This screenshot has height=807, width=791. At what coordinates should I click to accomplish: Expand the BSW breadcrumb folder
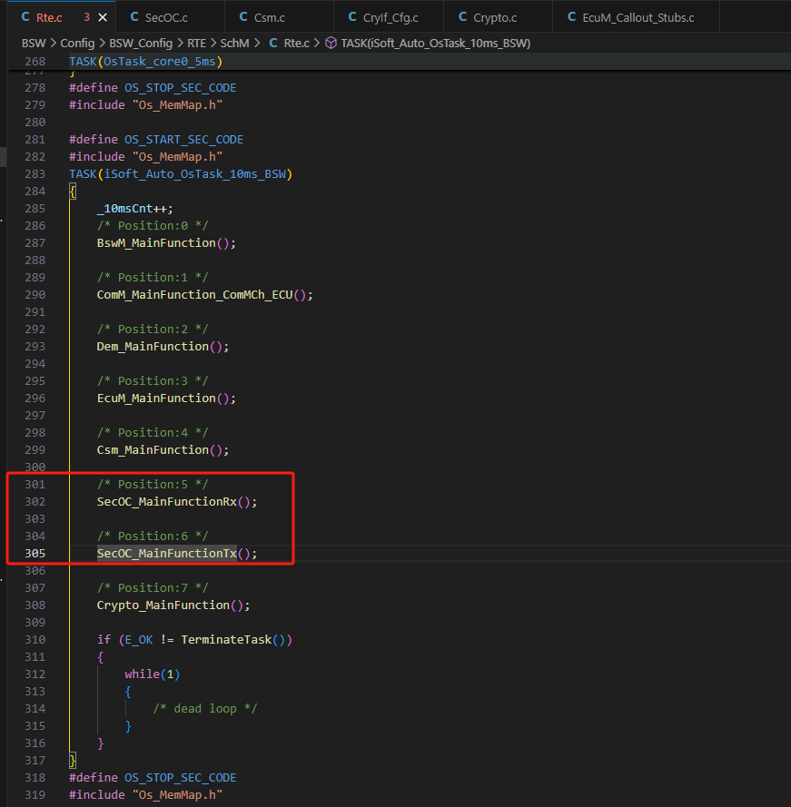pos(35,43)
